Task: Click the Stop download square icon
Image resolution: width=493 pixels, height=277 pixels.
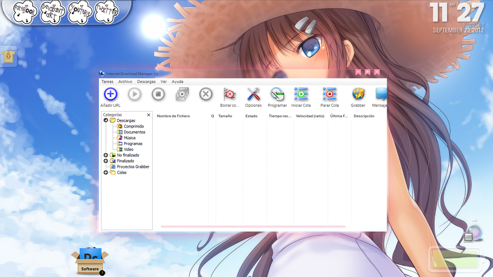Action: tap(158, 94)
